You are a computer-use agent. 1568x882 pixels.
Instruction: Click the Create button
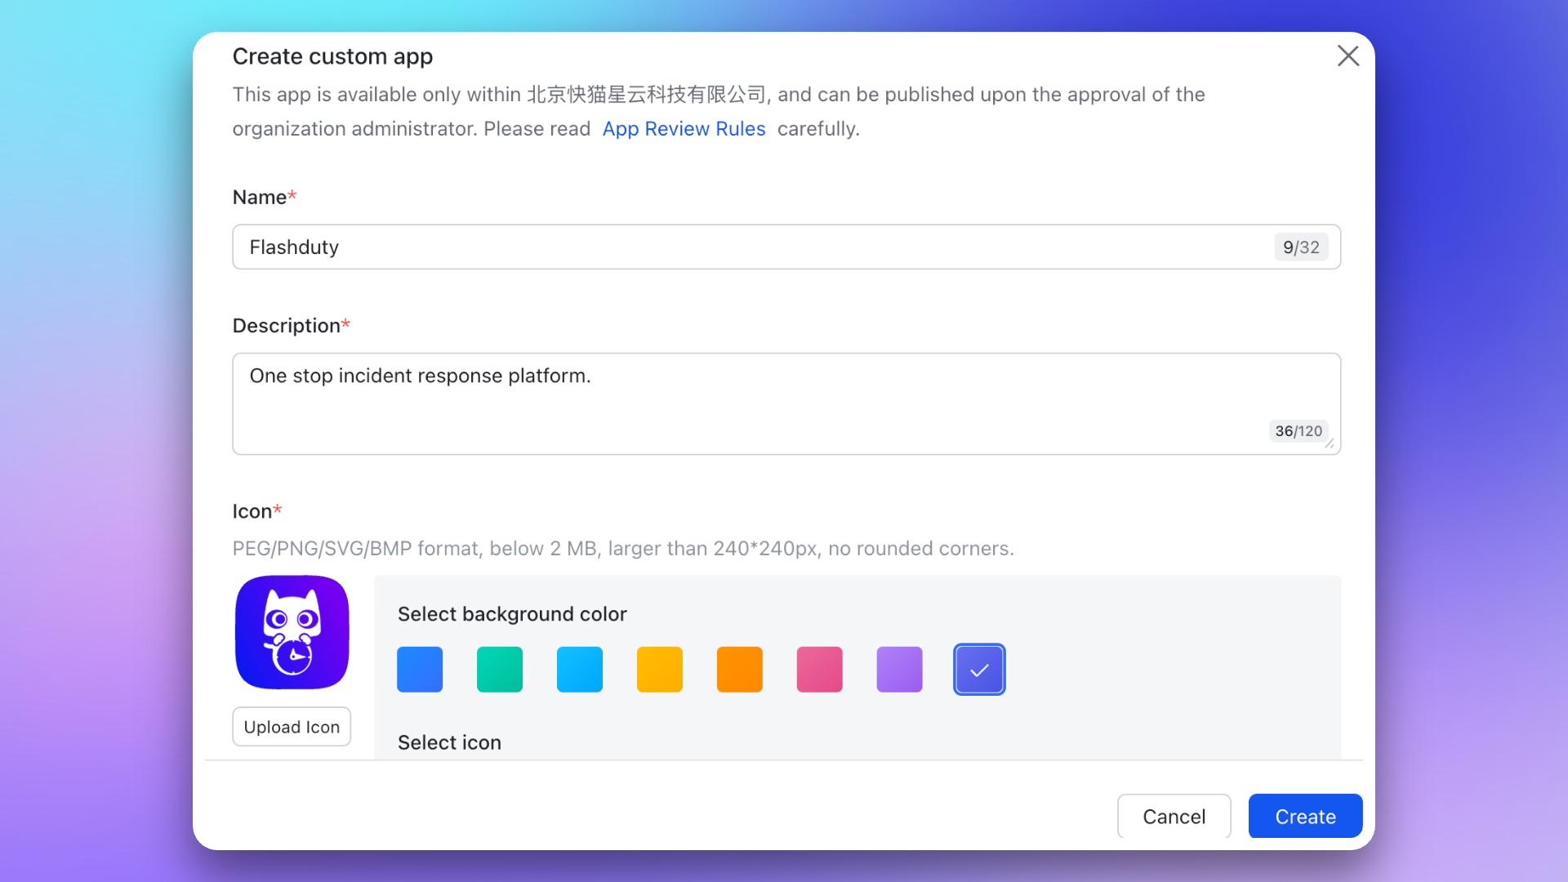point(1305,817)
